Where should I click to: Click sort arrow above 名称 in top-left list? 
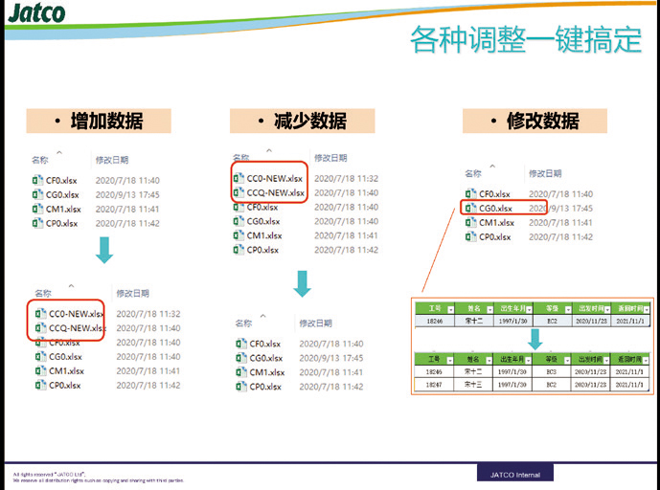click(x=59, y=151)
